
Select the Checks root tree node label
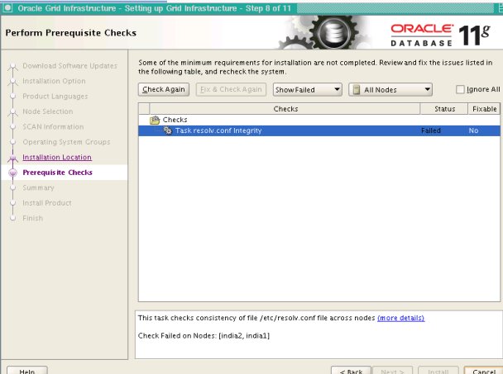[x=175, y=120]
